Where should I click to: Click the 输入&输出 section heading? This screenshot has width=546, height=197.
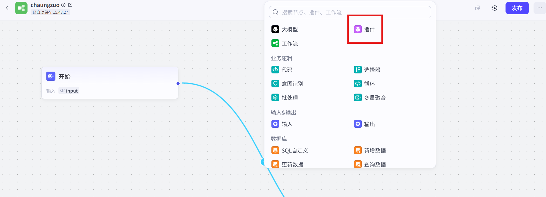pos(283,112)
